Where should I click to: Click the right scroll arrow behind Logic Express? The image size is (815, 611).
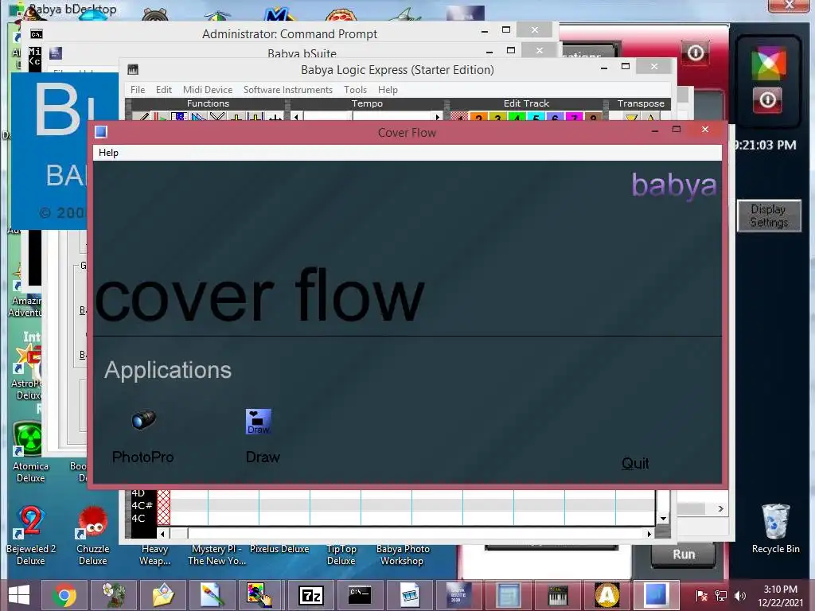(720, 508)
